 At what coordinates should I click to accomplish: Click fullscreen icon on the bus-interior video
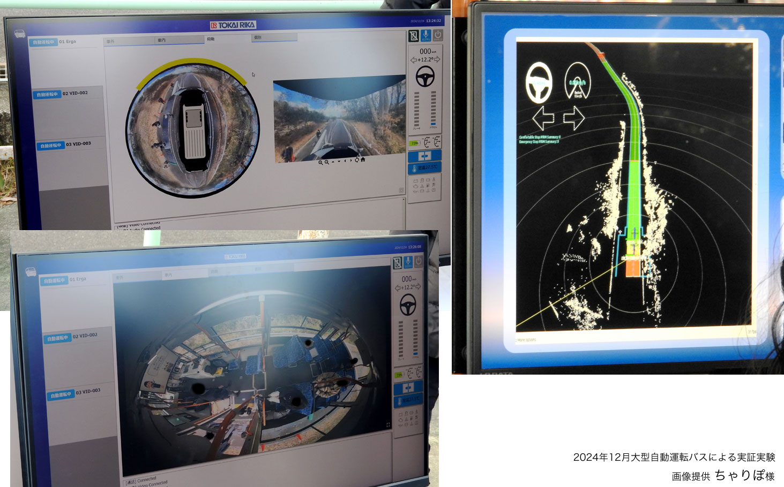pos(388,425)
